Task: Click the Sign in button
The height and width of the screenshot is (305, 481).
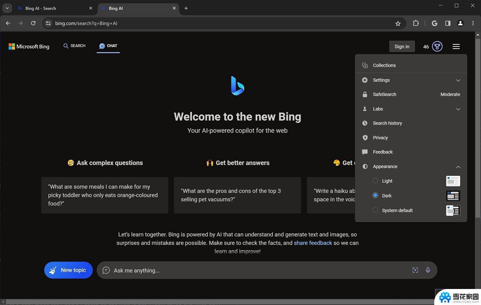Action: click(402, 46)
